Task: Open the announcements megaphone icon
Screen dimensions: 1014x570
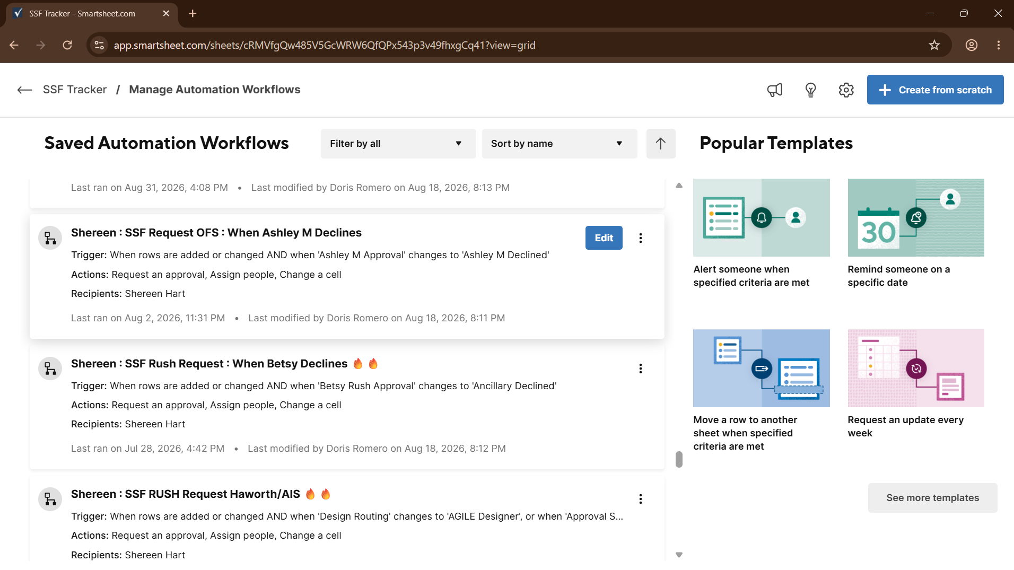Action: tap(775, 90)
